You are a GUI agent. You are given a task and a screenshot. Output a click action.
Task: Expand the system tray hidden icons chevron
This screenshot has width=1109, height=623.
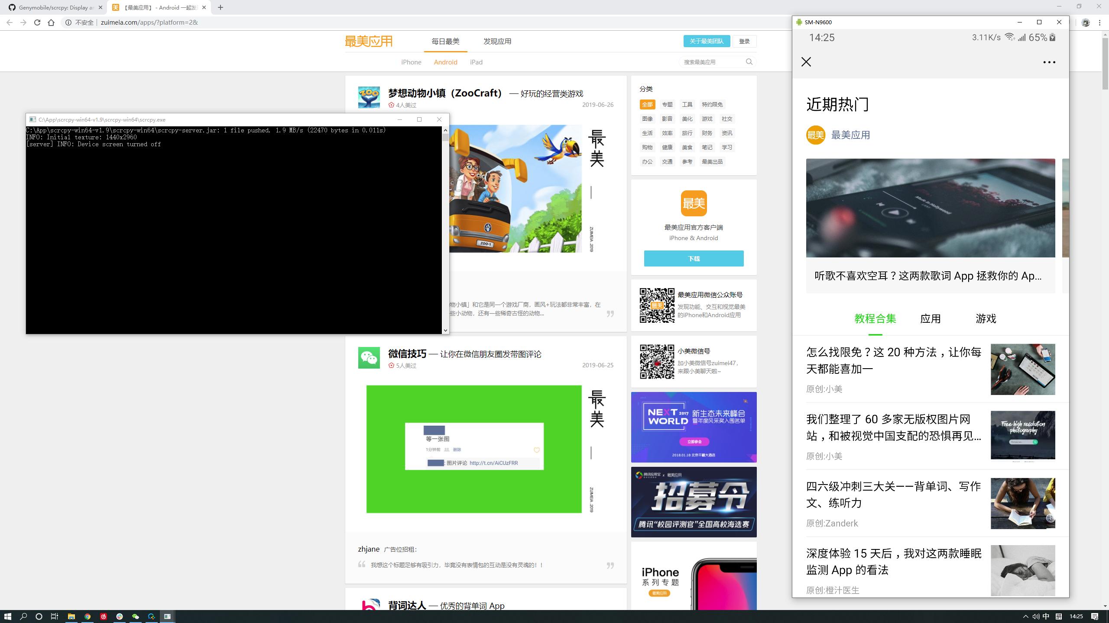pyautogui.click(x=1025, y=617)
